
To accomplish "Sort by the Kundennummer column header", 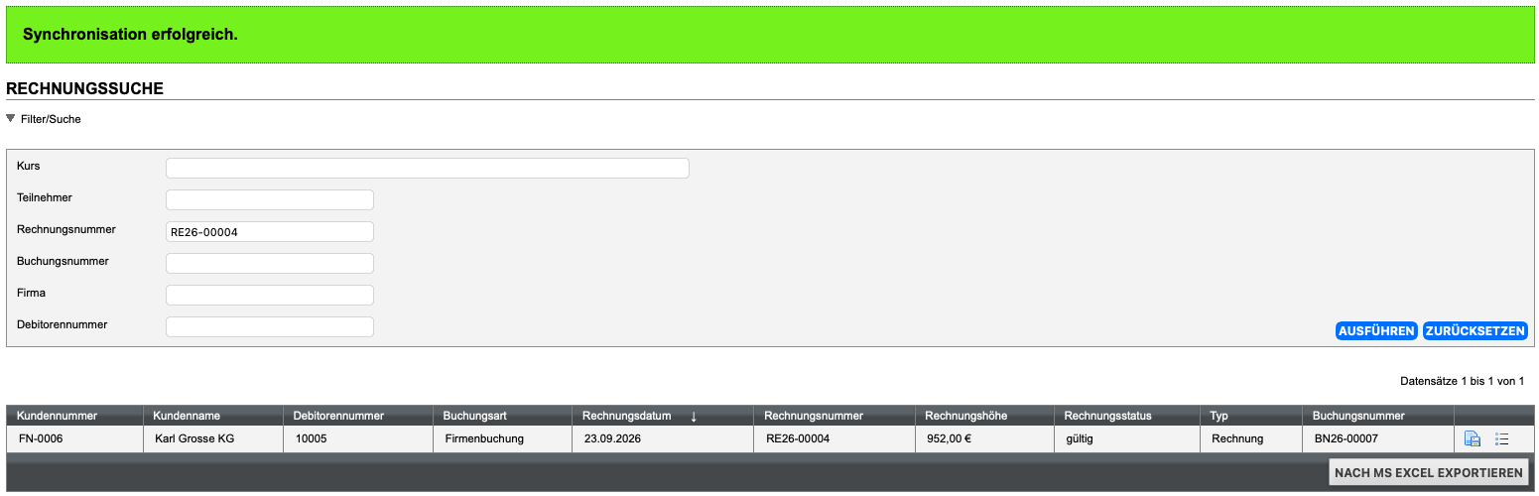I will pyautogui.click(x=57, y=416).
